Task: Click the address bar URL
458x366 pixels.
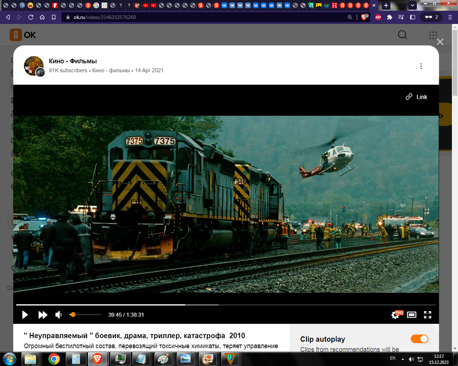Action: (104, 17)
